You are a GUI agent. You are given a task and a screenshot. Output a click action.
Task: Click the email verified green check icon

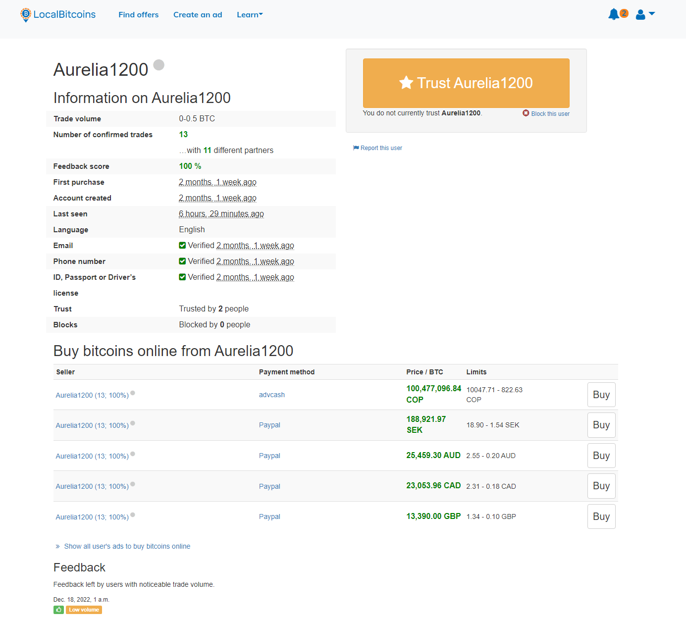[x=182, y=246]
